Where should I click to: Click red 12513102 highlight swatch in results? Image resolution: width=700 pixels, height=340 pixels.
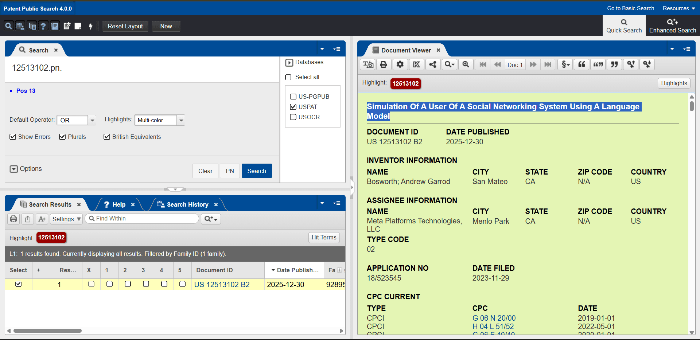click(51, 238)
